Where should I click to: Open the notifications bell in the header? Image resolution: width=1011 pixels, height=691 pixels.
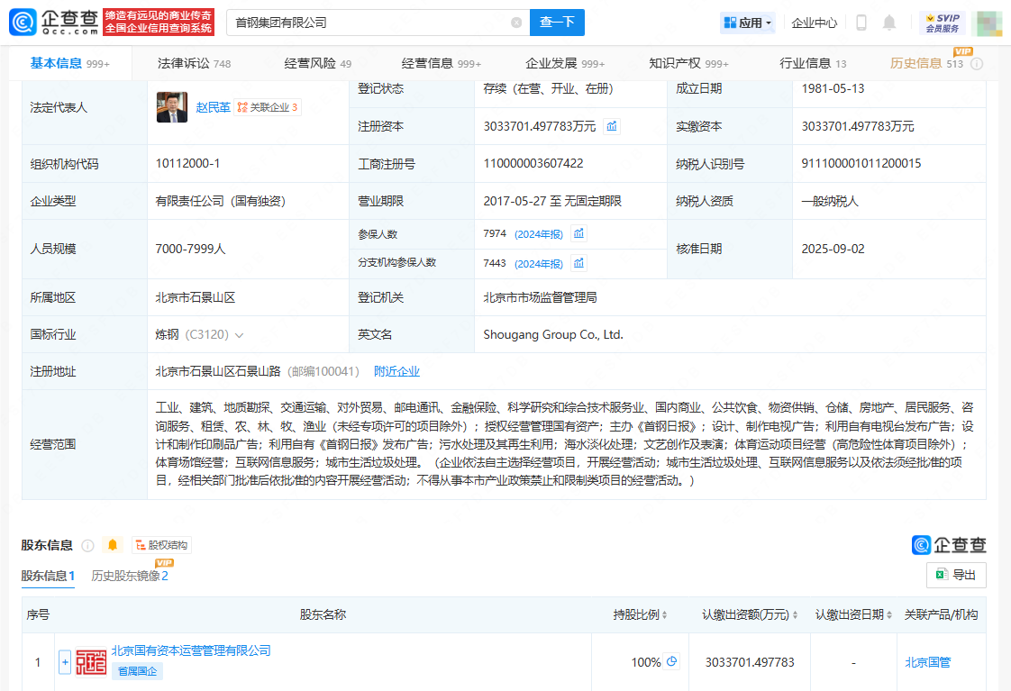pyautogui.click(x=889, y=23)
